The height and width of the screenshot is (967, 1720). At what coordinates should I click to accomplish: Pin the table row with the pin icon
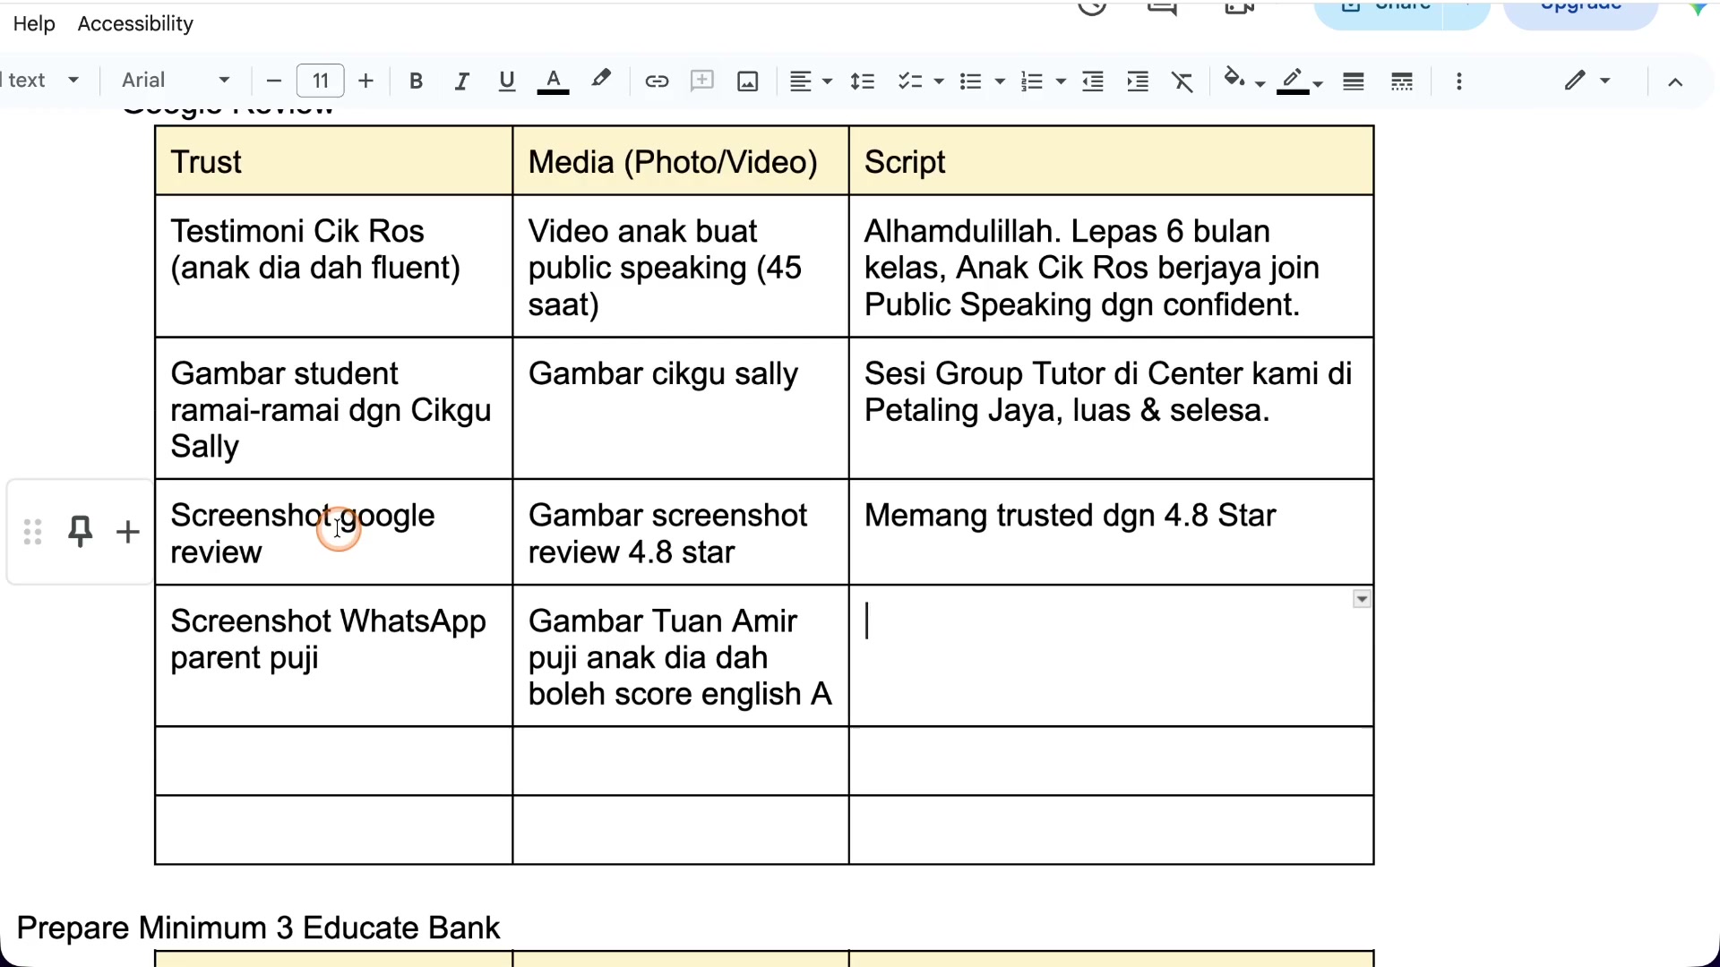(81, 532)
